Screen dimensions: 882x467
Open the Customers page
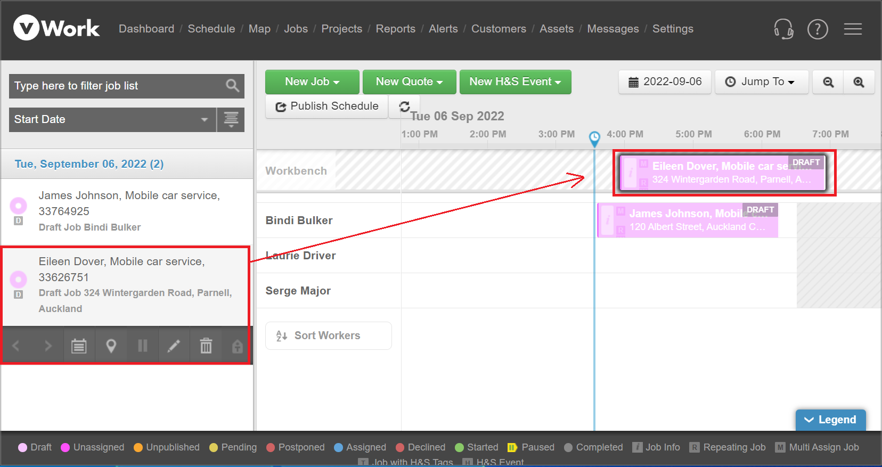(499, 29)
